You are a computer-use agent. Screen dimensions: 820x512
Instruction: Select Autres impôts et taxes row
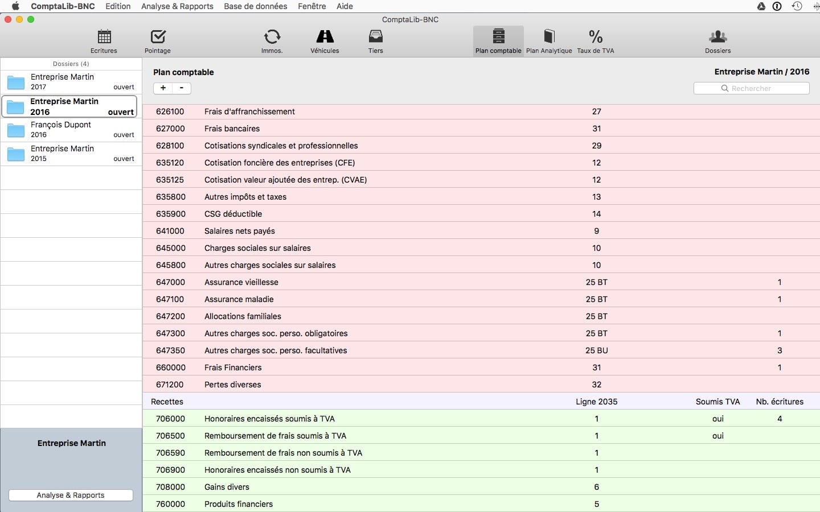(481, 197)
